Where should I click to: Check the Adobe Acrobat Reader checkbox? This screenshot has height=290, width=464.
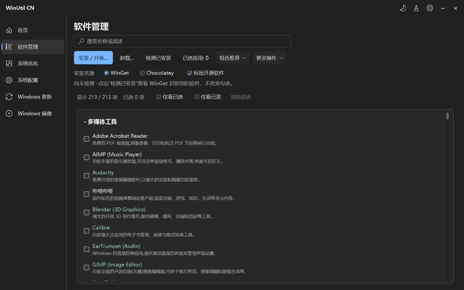[87, 139]
